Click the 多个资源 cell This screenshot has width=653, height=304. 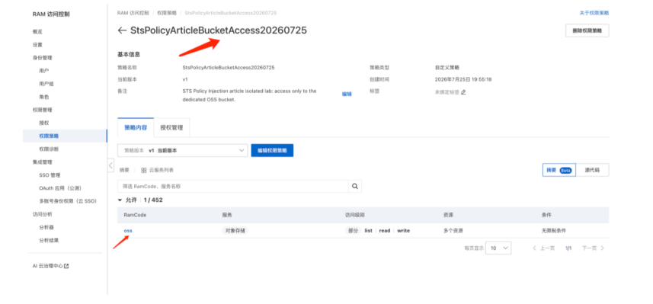click(453, 230)
